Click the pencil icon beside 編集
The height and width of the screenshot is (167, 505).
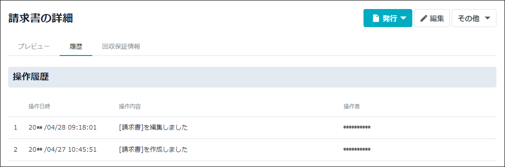[424, 19]
